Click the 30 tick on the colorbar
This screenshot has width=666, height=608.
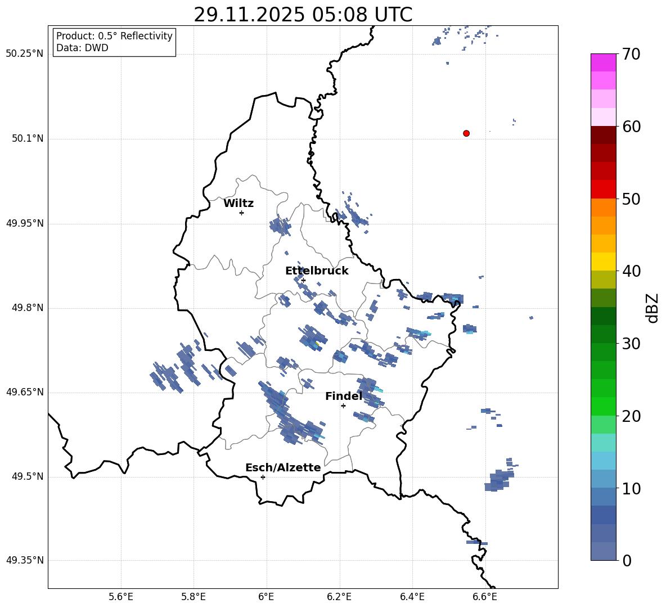631,344
